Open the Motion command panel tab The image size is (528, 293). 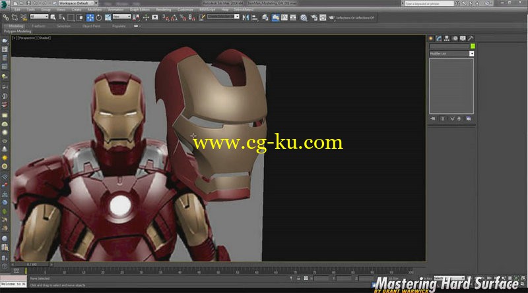tap(455, 38)
